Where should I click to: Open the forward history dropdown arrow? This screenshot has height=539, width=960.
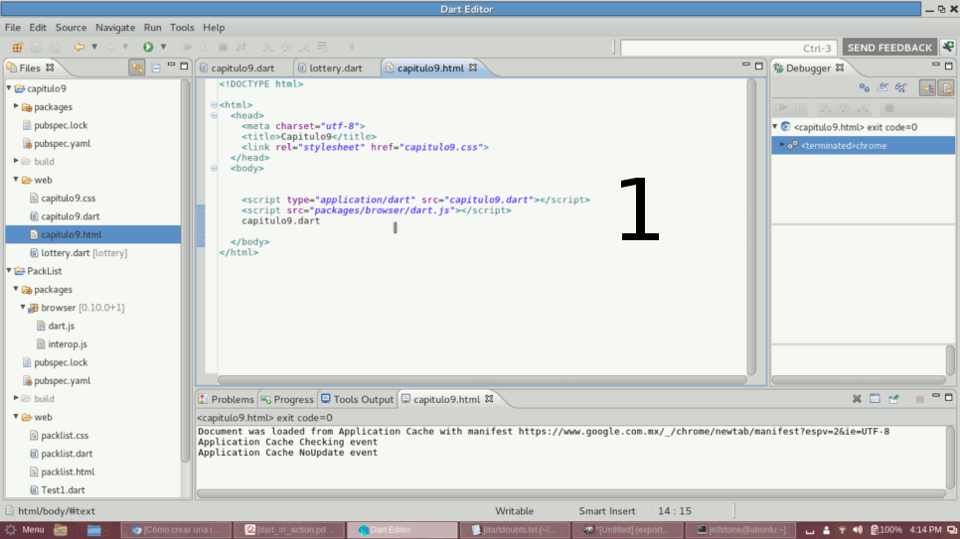pyautogui.click(x=125, y=47)
